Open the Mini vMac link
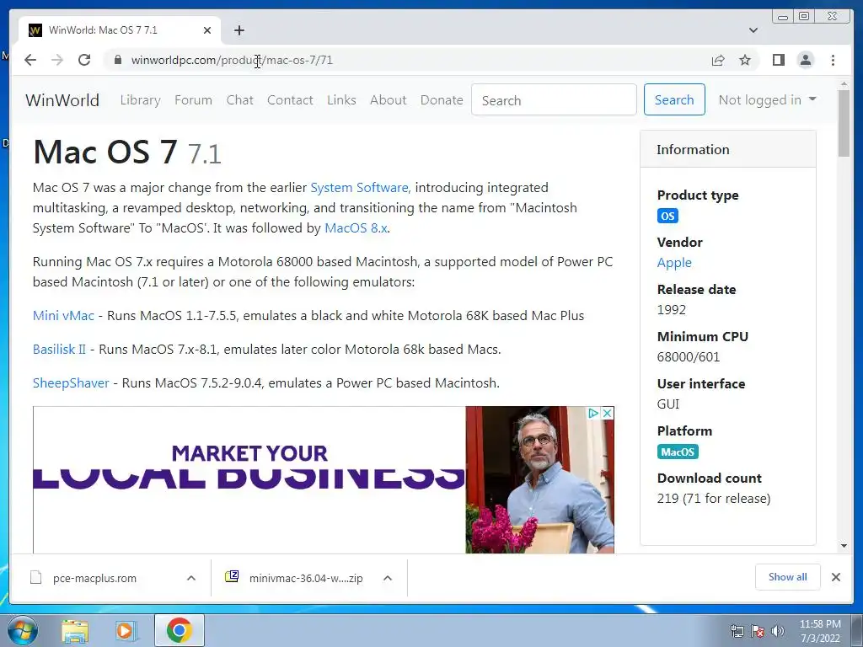 (63, 316)
